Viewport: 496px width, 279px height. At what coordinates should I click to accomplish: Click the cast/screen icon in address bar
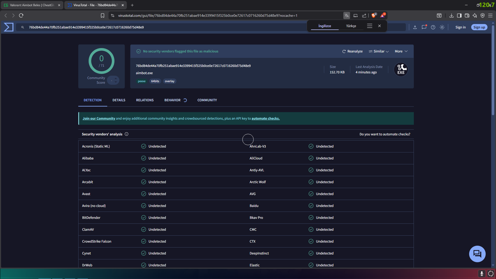click(355, 16)
